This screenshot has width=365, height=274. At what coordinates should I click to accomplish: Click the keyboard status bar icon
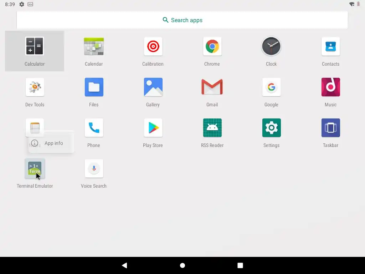click(30, 4)
